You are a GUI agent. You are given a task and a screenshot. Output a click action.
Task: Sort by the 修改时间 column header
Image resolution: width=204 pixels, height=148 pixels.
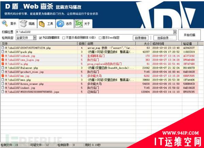[167, 44]
